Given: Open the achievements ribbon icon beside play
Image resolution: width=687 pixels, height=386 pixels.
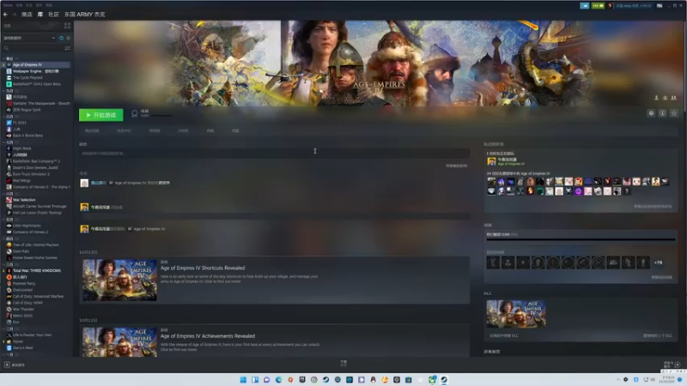Looking at the screenshot, I should [x=135, y=114].
